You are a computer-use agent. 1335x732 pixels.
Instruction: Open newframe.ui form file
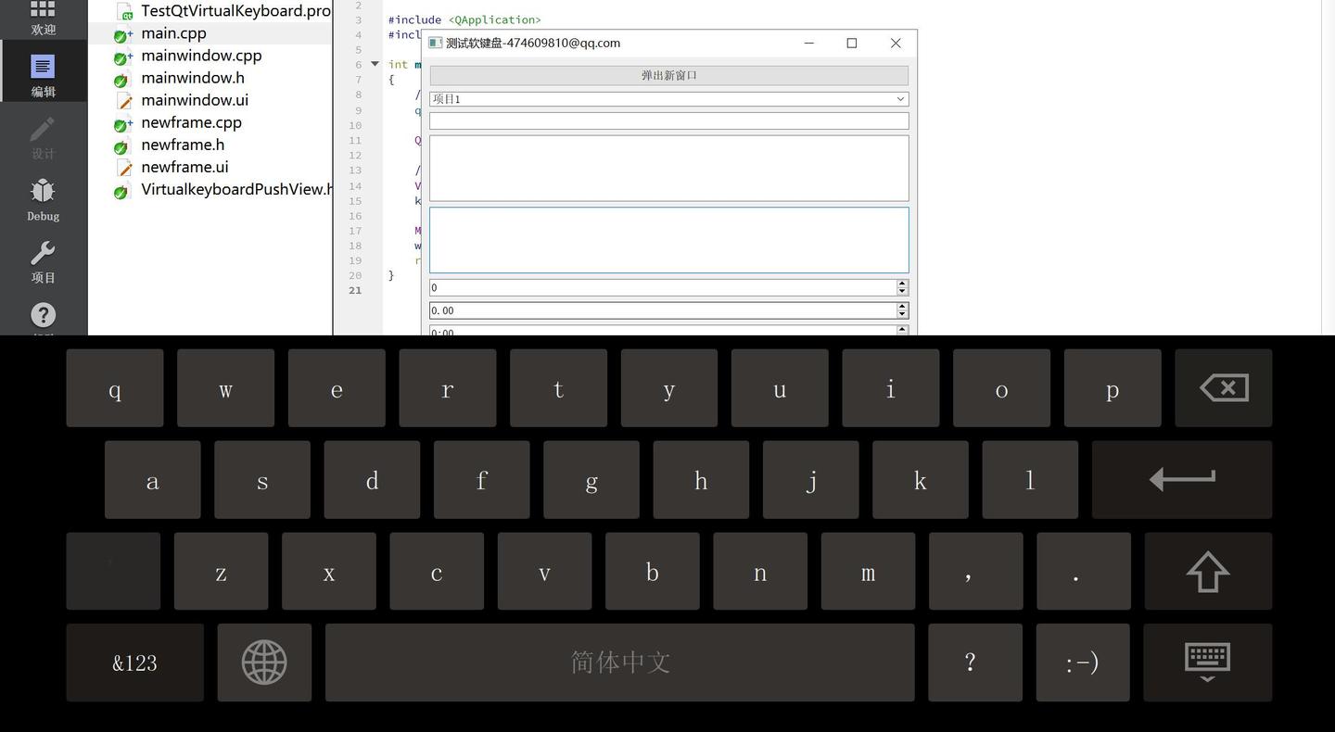click(x=184, y=167)
